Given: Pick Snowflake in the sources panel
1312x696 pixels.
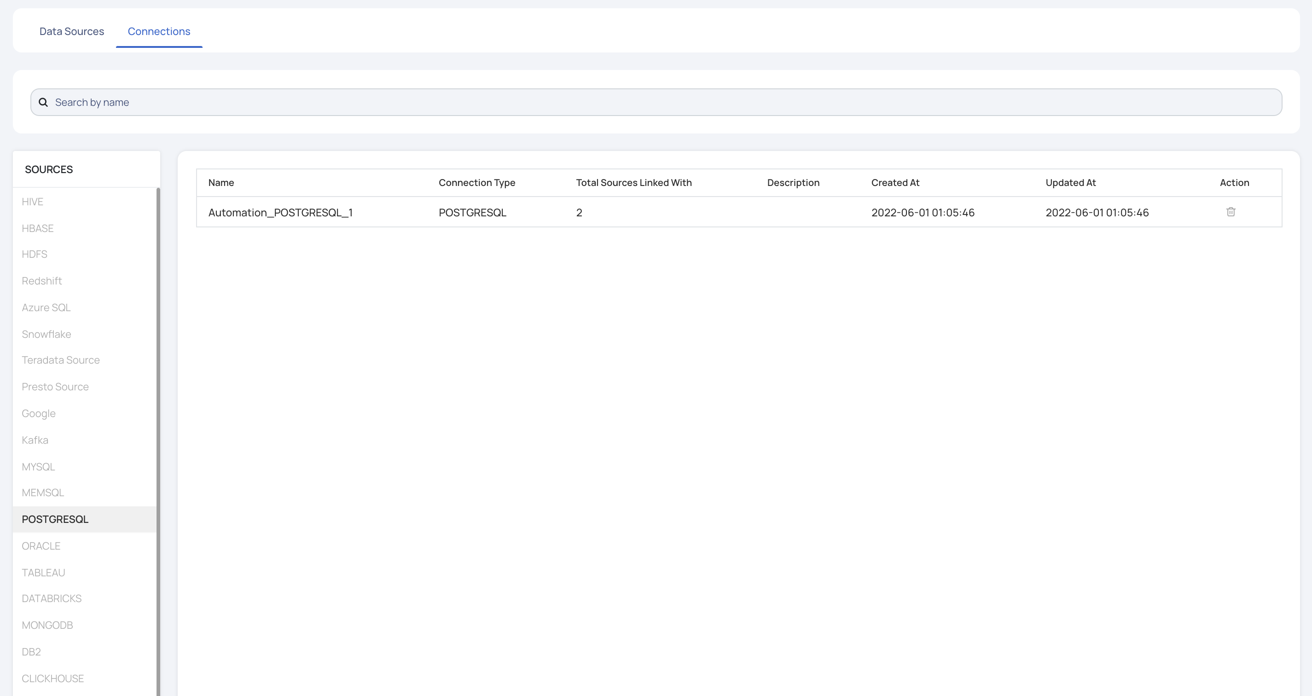Looking at the screenshot, I should pos(46,334).
